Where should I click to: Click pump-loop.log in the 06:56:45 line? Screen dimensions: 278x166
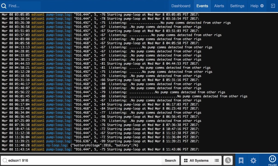(59, 117)
